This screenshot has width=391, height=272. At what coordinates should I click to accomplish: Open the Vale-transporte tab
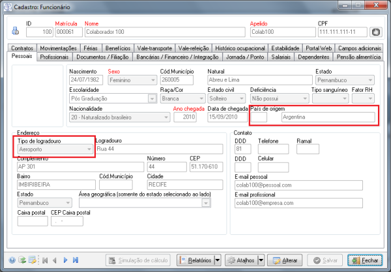154,48
